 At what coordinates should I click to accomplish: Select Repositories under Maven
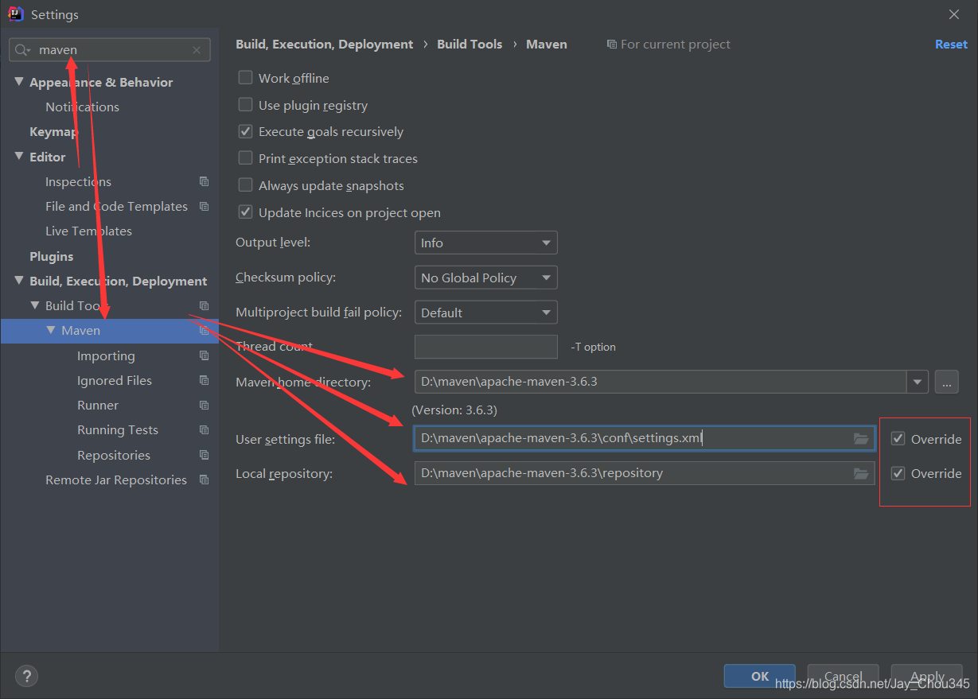coord(114,455)
